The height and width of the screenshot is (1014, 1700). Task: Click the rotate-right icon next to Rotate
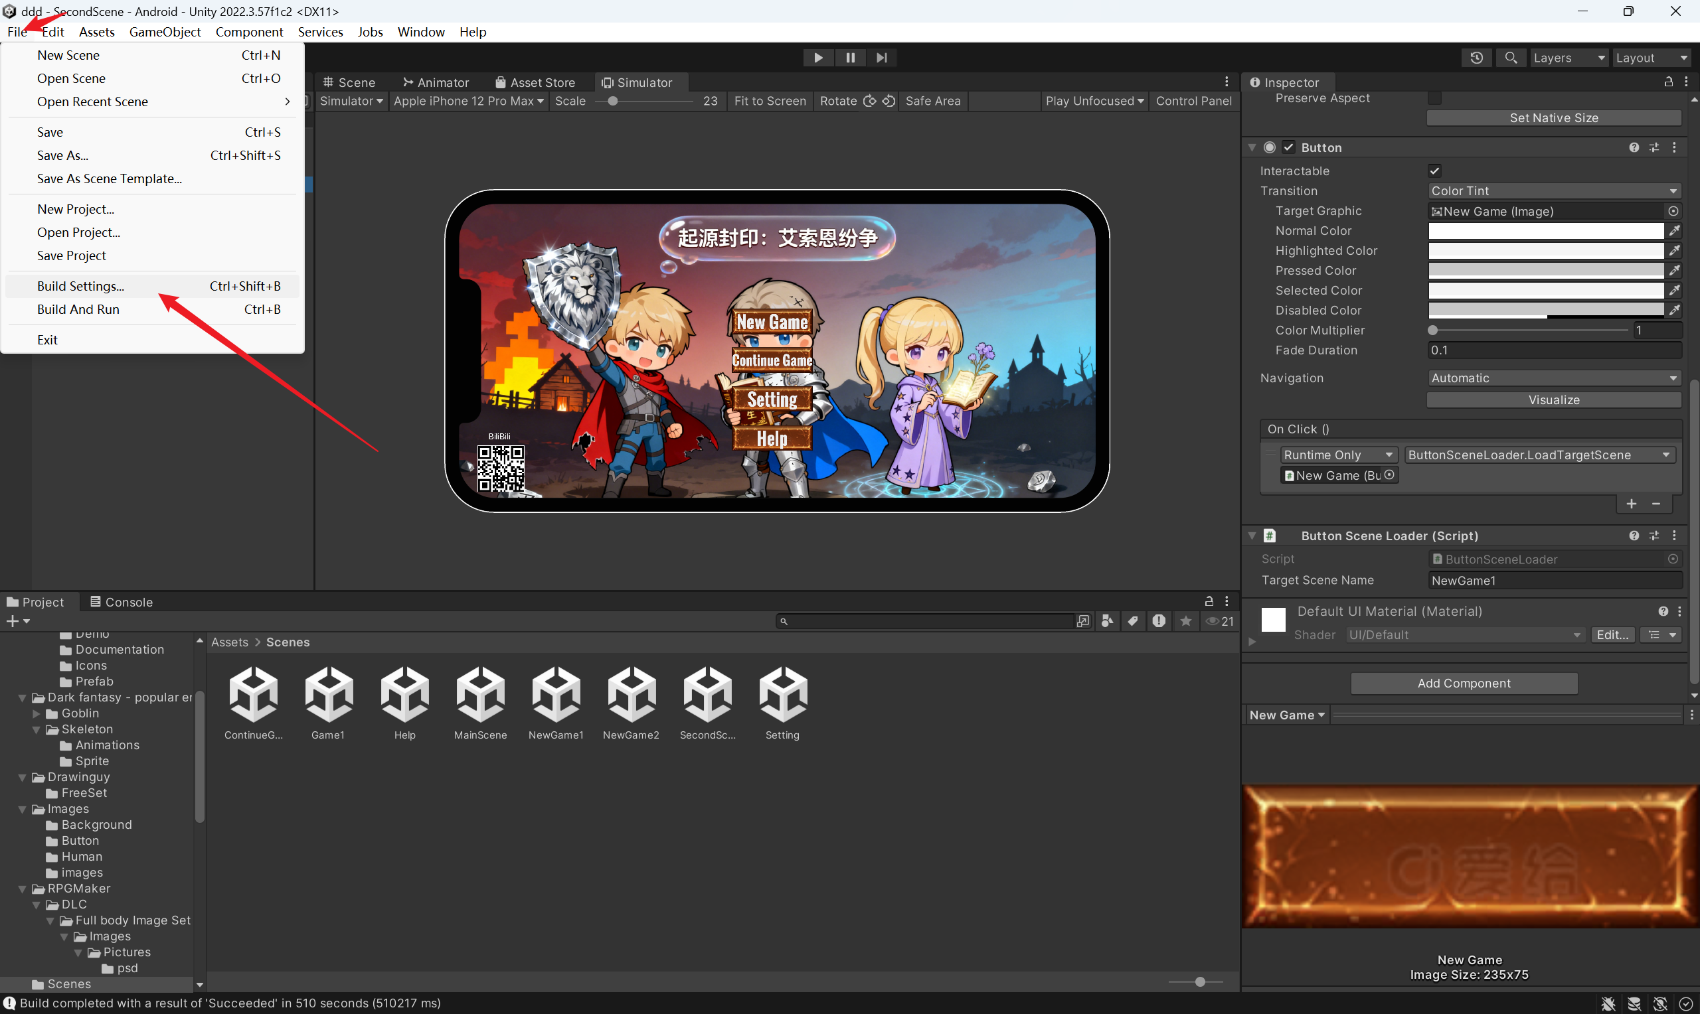889,101
